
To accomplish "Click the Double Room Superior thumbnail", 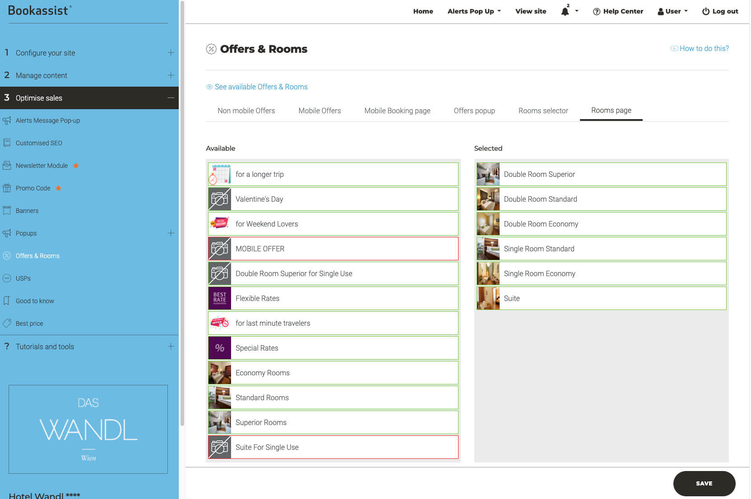I will tap(488, 174).
